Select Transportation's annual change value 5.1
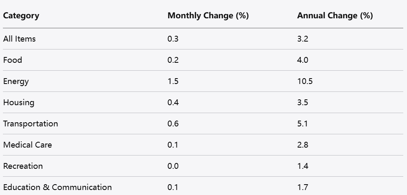The image size is (407, 195). tap(302, 124)
